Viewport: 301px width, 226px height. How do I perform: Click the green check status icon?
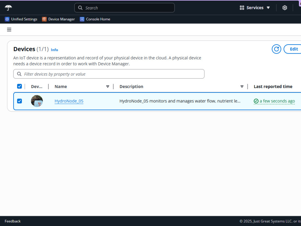click(256, 101)
